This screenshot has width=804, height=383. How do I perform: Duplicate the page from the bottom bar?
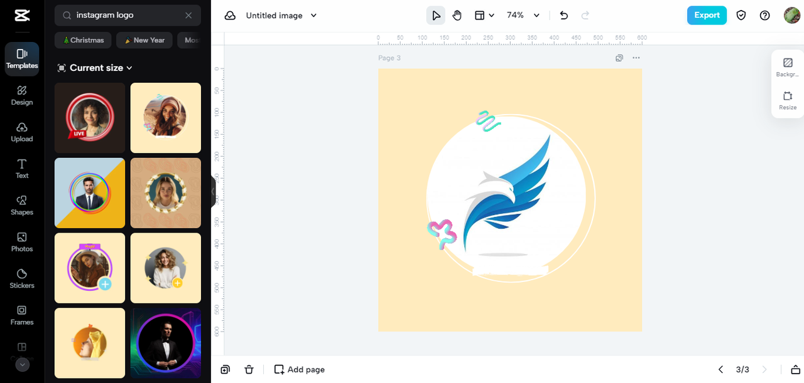[225, 369]
